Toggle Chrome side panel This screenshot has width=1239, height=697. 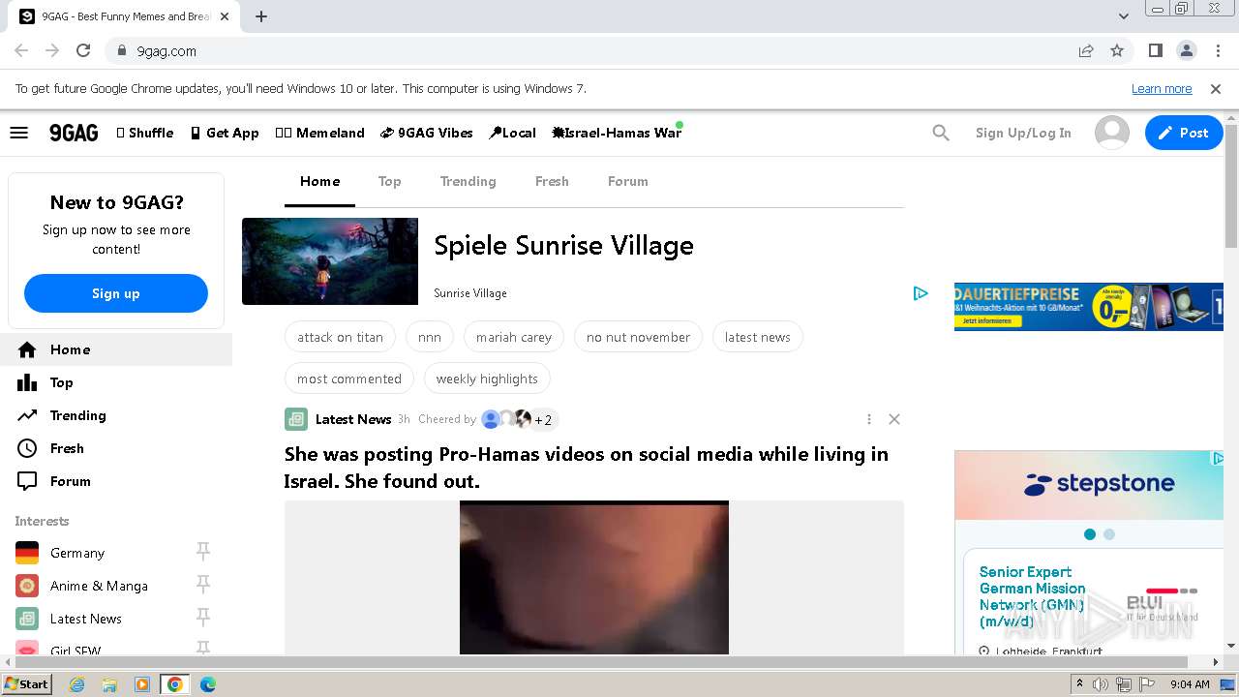[x=1156, y=51]
